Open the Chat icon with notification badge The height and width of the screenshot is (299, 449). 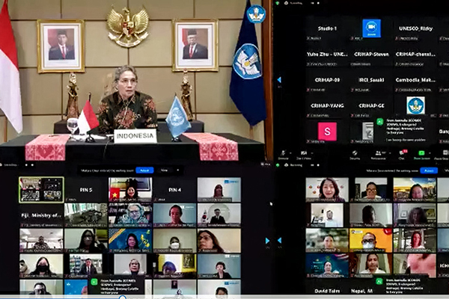[x=400, y=154]
